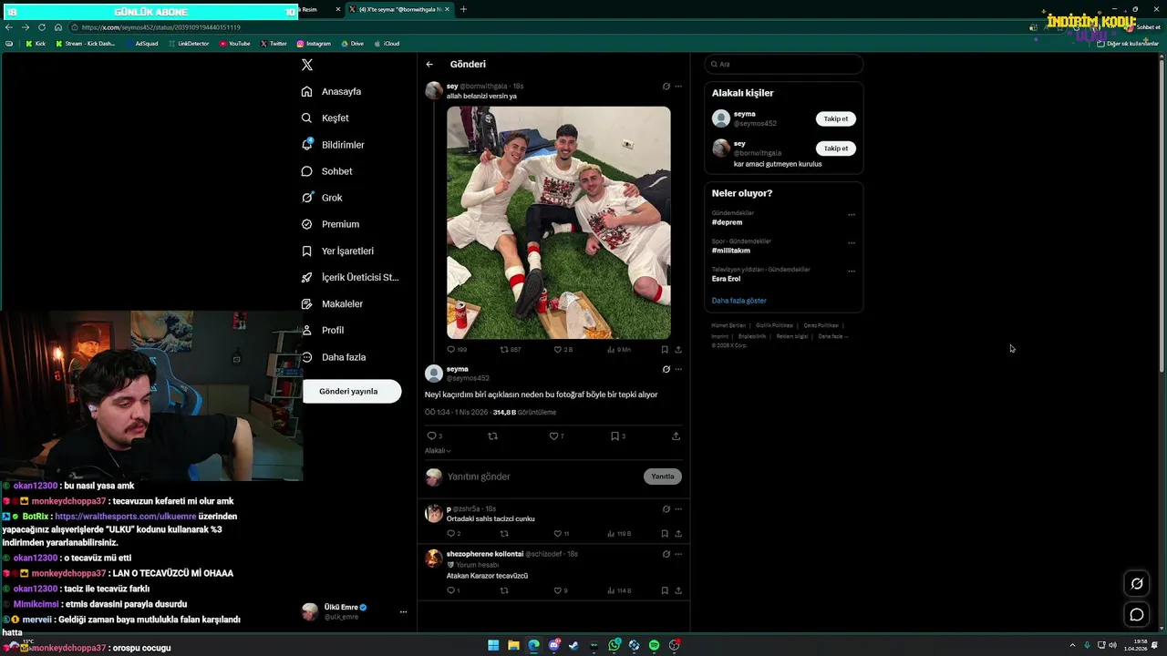Open the options for the #millitakım trend
This screenshot has width=1167, height=656.
tap(852, 243)
